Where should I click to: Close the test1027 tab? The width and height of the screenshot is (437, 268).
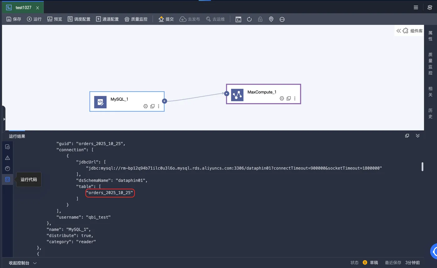pos(37,8)
